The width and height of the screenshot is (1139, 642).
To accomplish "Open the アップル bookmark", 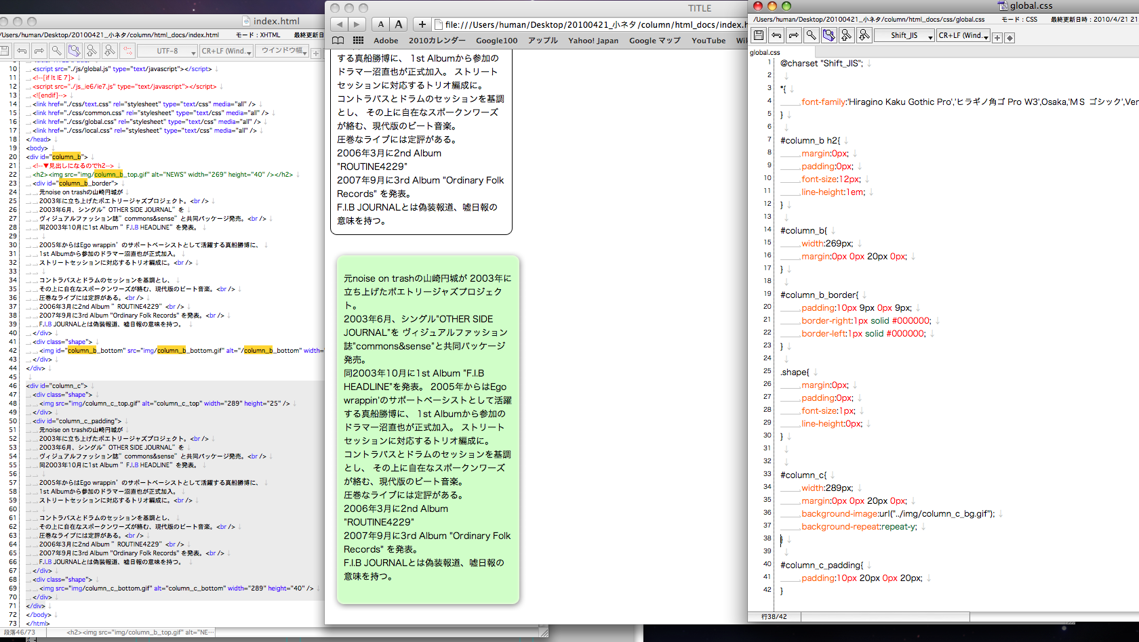I will click(x=543, y=41).
